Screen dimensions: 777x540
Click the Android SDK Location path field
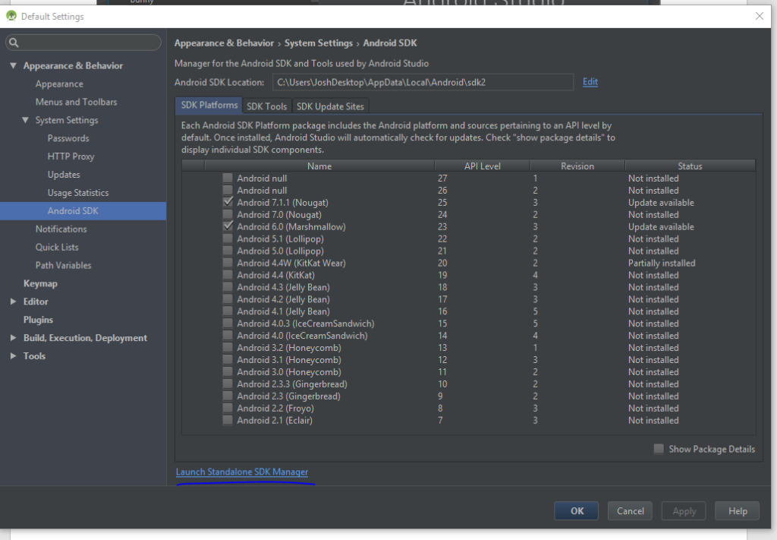(423, 82)
